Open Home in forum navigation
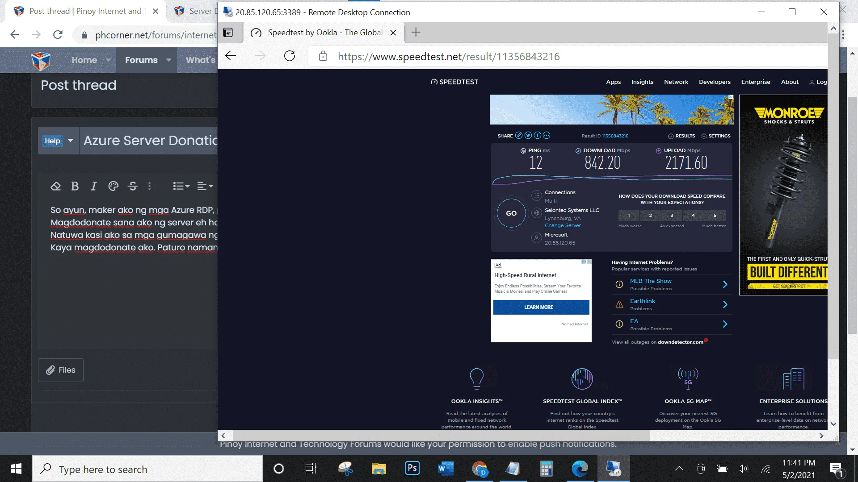The height and width of the screenshot is (482, 858). [84, 60]
